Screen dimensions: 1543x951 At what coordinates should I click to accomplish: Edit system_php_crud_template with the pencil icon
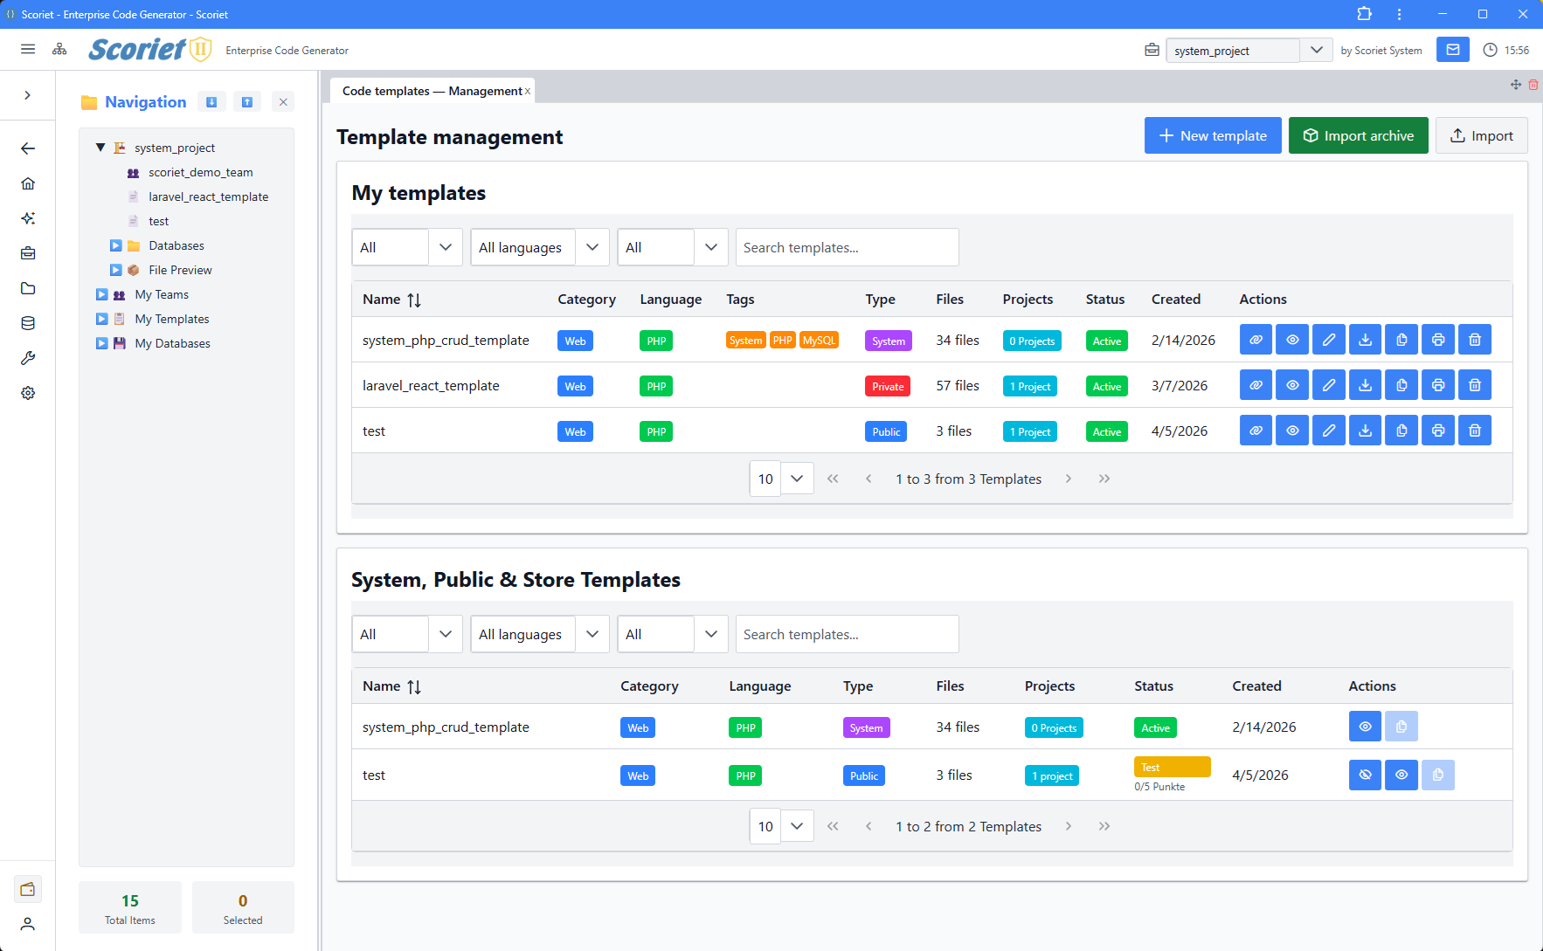click(x=1329, y=340)
